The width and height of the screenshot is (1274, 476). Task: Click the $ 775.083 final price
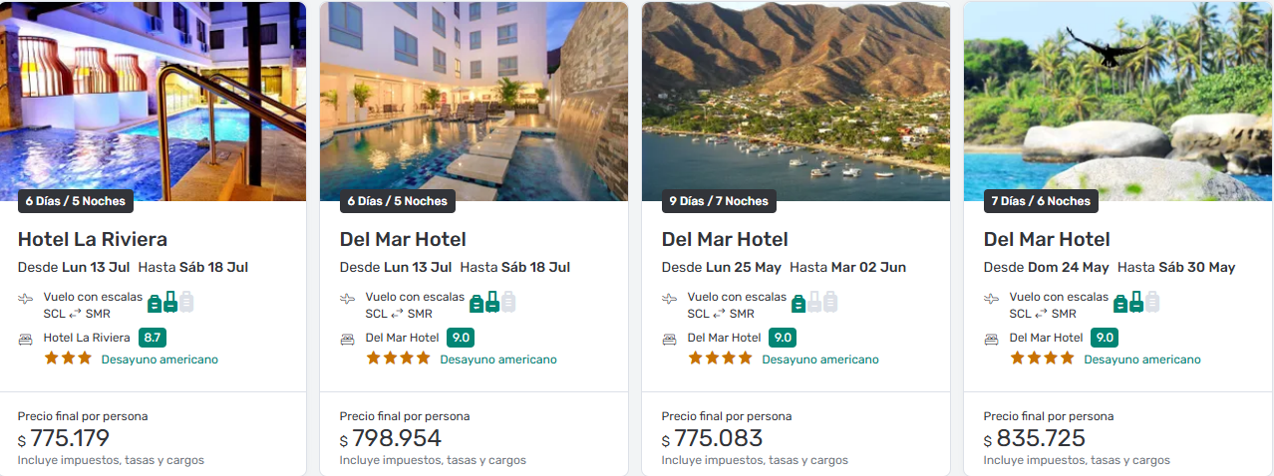(x=712, y=439)
